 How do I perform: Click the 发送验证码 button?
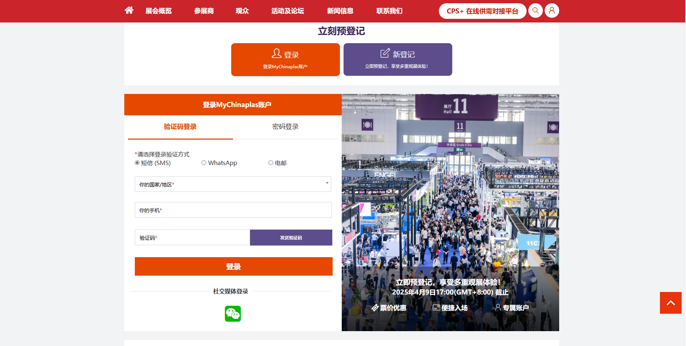click(x=291, y=238)
